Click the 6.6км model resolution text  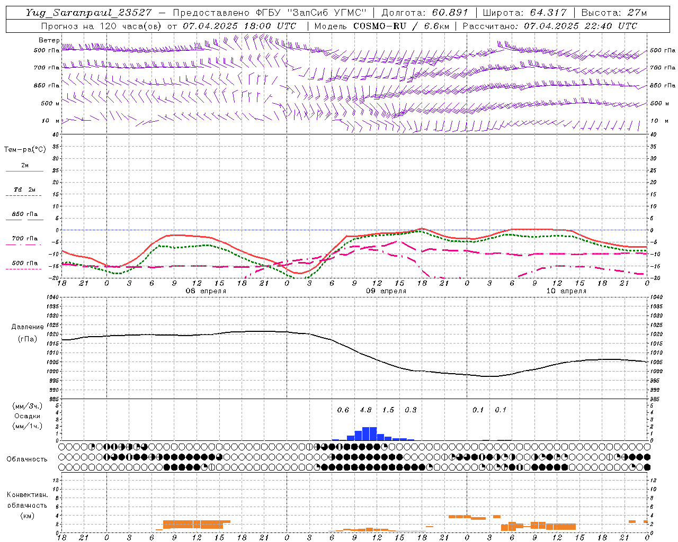[438, 26]
